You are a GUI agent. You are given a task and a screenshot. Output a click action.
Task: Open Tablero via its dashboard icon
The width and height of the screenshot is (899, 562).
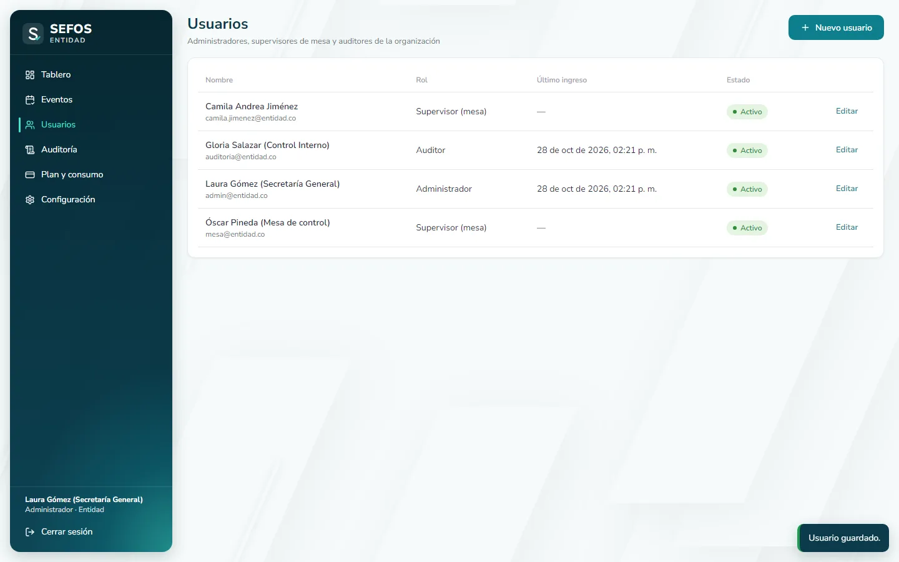[30, 75]
